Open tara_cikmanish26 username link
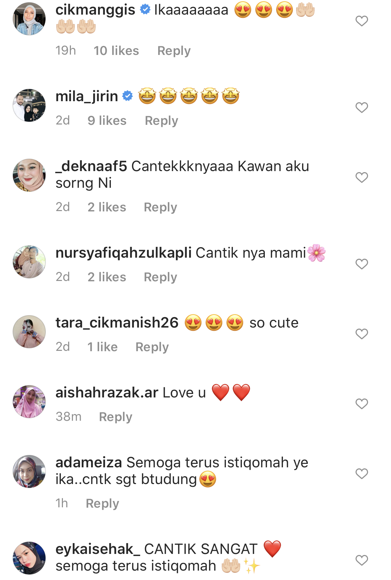 [117, 323]
